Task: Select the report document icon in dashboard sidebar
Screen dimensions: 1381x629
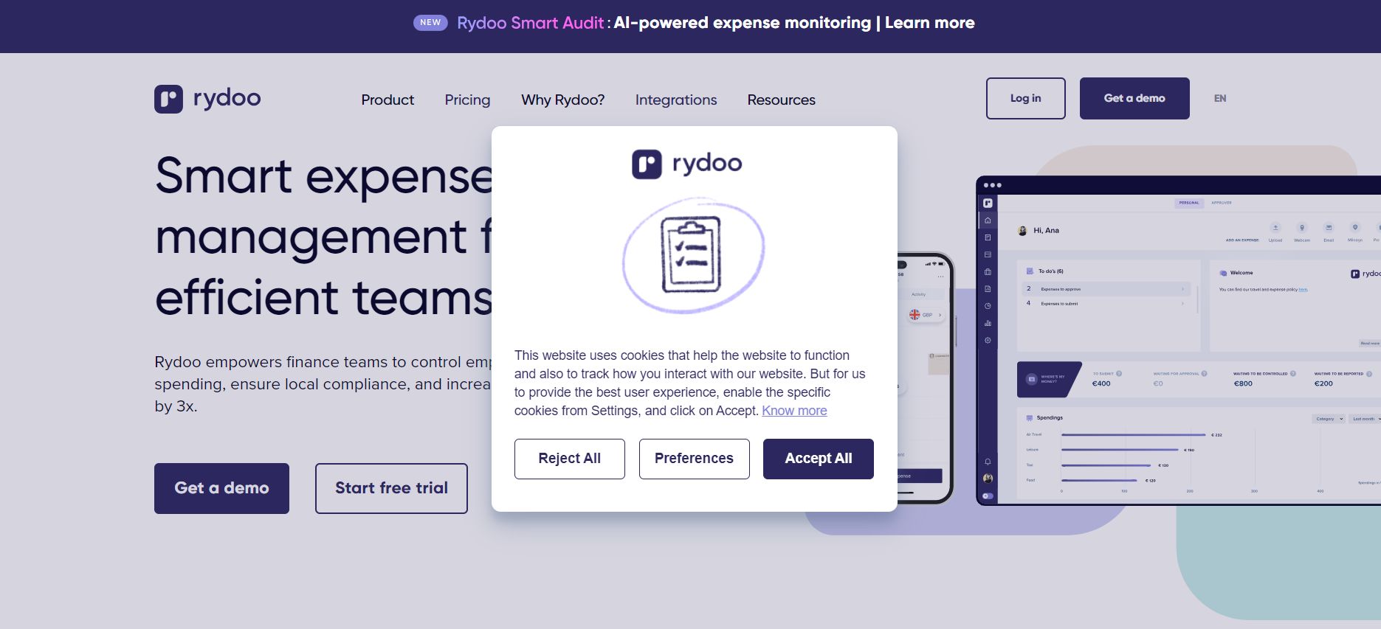Action: coord(988,289)
